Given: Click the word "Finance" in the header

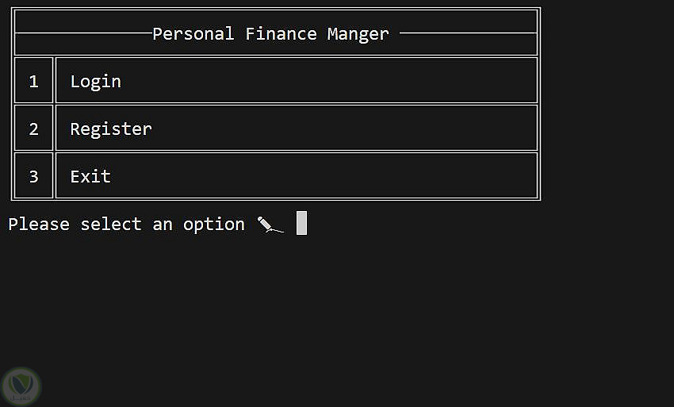Looking at the screenshot, I should (x=281, y=34).
